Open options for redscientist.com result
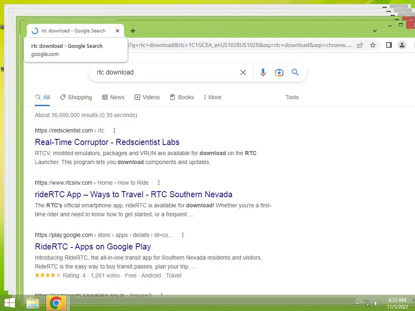 (x=114, y=130)
